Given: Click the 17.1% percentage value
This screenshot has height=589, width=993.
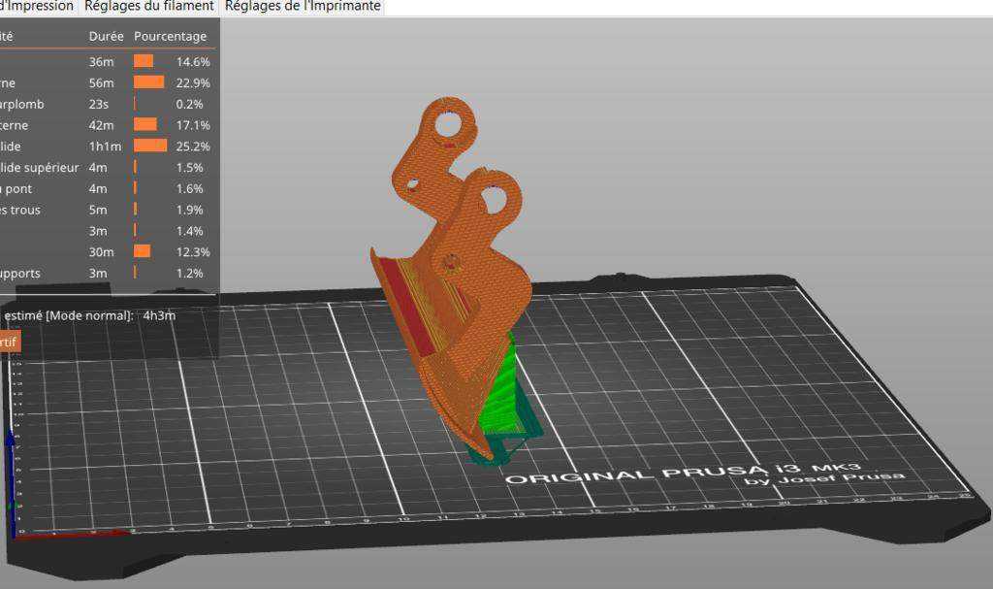Looking at the screenshot, I should (193, 125).
